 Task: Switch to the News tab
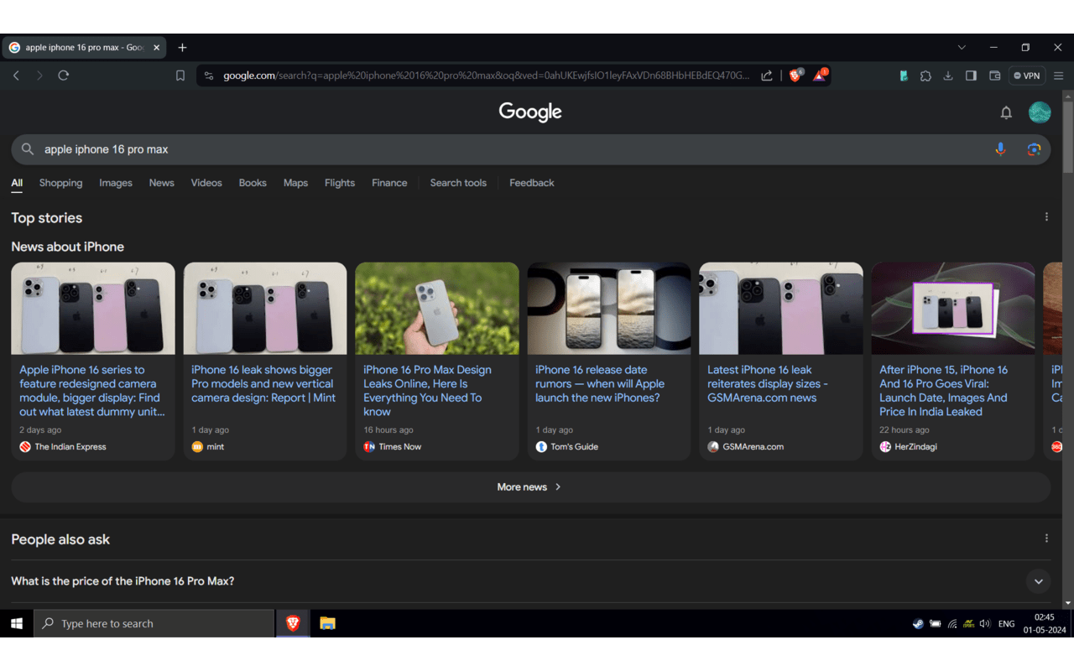click(162, 183)
